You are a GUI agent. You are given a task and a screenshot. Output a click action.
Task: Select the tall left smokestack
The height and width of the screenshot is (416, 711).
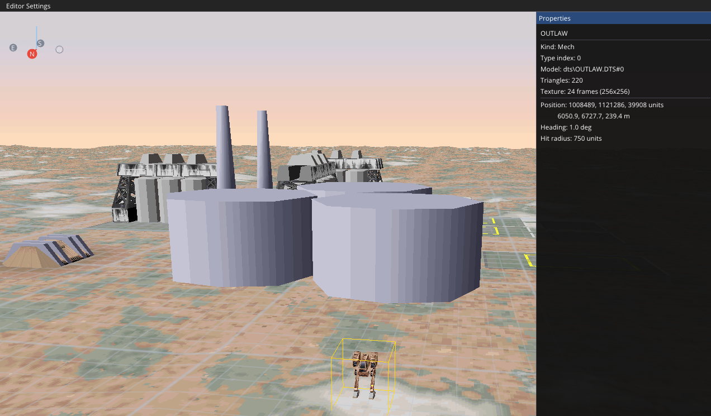point(224,147)
